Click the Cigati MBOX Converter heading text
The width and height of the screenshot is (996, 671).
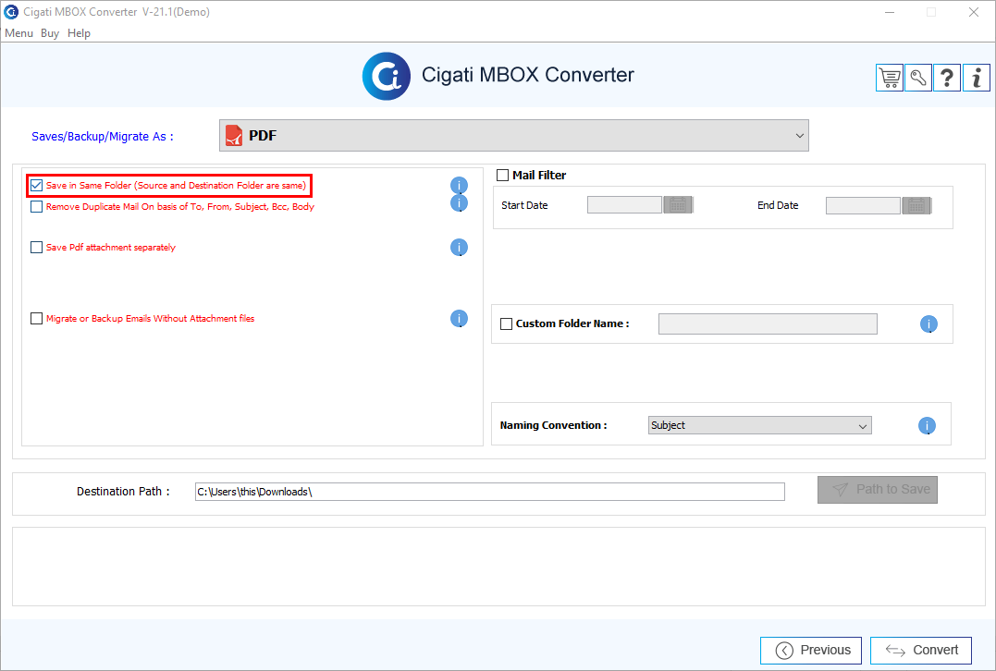tap(528, 75)
